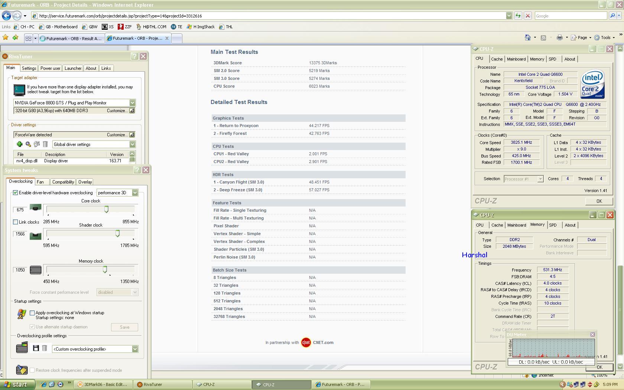Image resolution: width=624 pixels, height=390 pixels.
Task: Open the new blank browser tab button
Action: click(177, 38)
